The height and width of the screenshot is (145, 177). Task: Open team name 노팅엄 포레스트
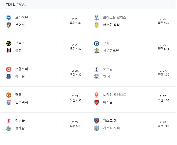114,95
